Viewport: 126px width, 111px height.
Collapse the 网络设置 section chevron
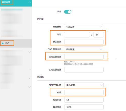[x=29, y=2]
